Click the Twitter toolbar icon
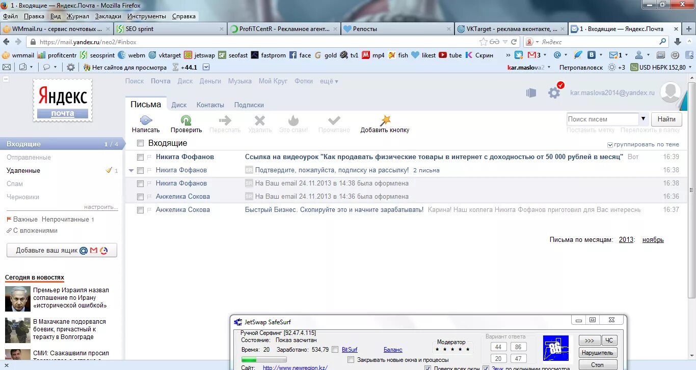The image size is (696, 370). tap(519, 55)
